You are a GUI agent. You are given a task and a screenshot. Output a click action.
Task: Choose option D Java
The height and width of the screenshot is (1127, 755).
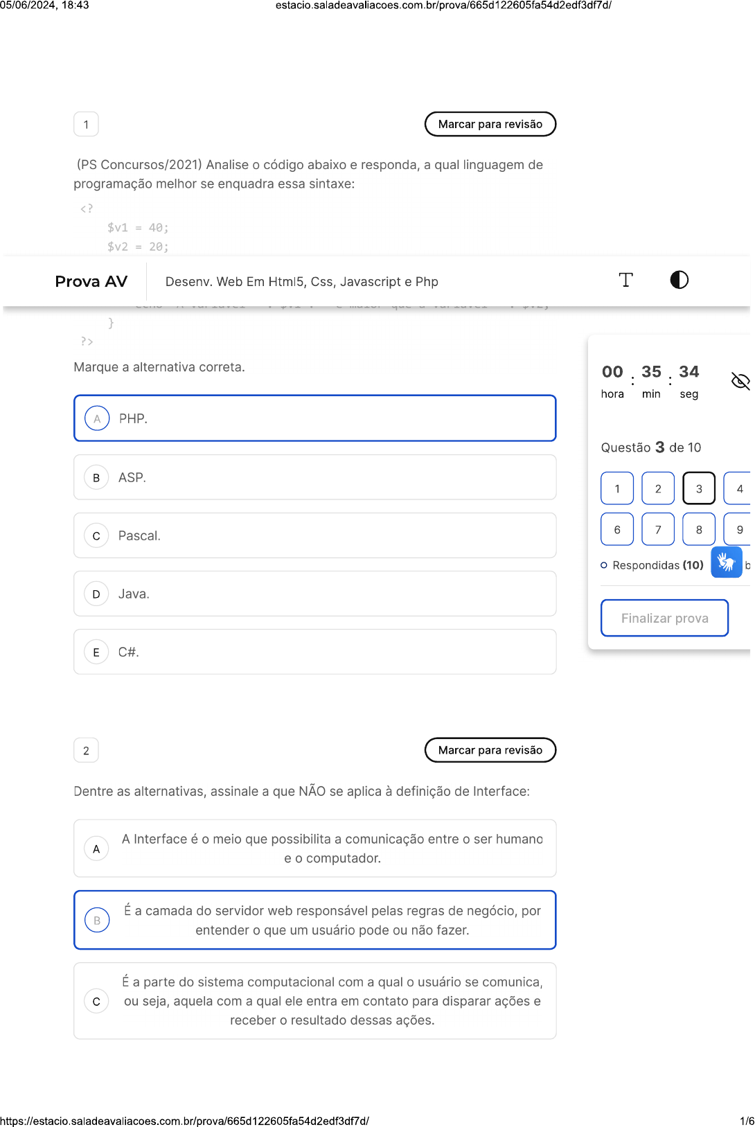[314, 594]
